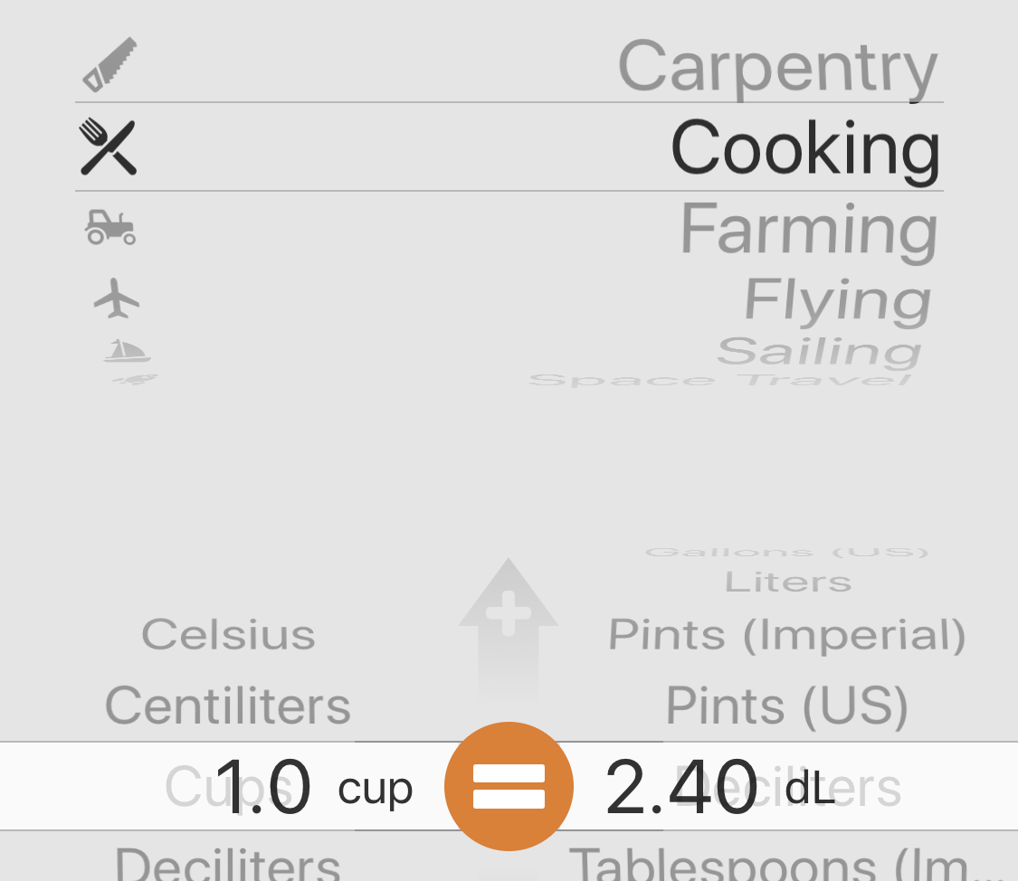Pick Pints (US) as target unit

tap(787, 706)
